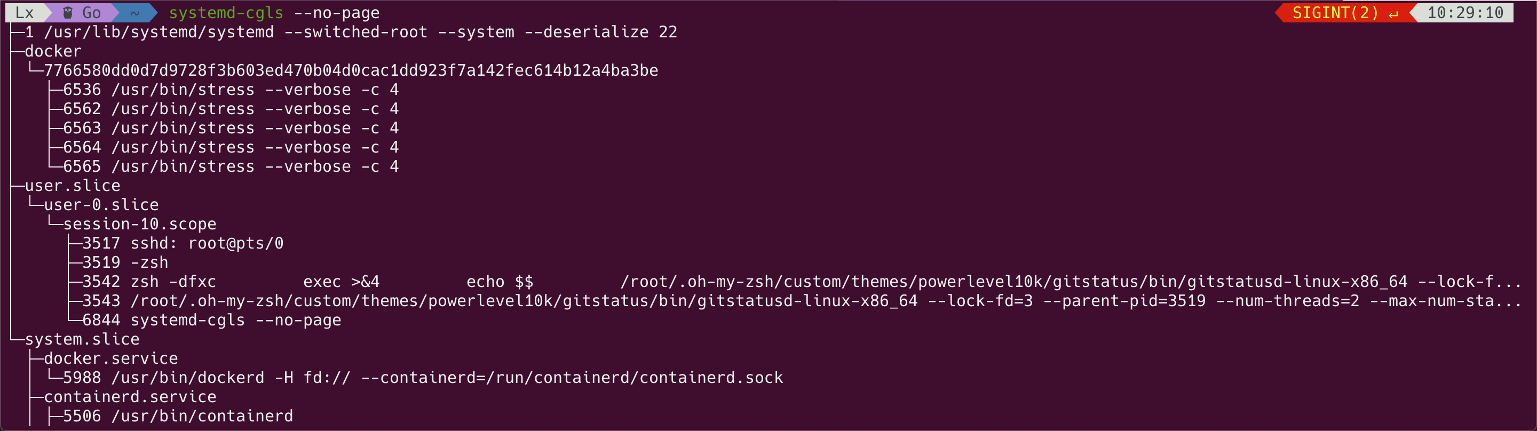The width and height of the screenshot is (1537, 431).
Task: Click process 6565 /usr/bin/stress line
Action: click(231, 166)
